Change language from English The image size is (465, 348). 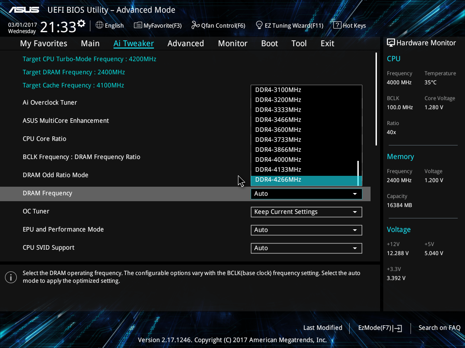click(110, 25)
